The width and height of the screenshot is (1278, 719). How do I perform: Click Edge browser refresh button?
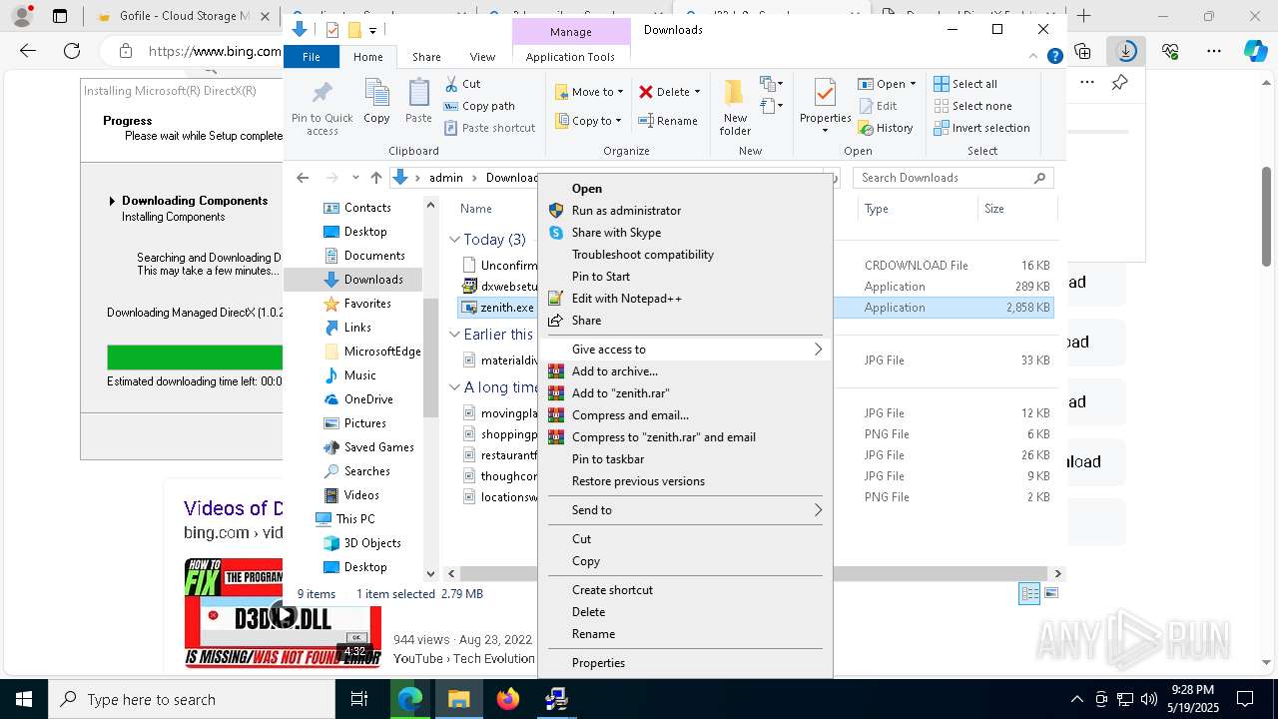point(71,51)
